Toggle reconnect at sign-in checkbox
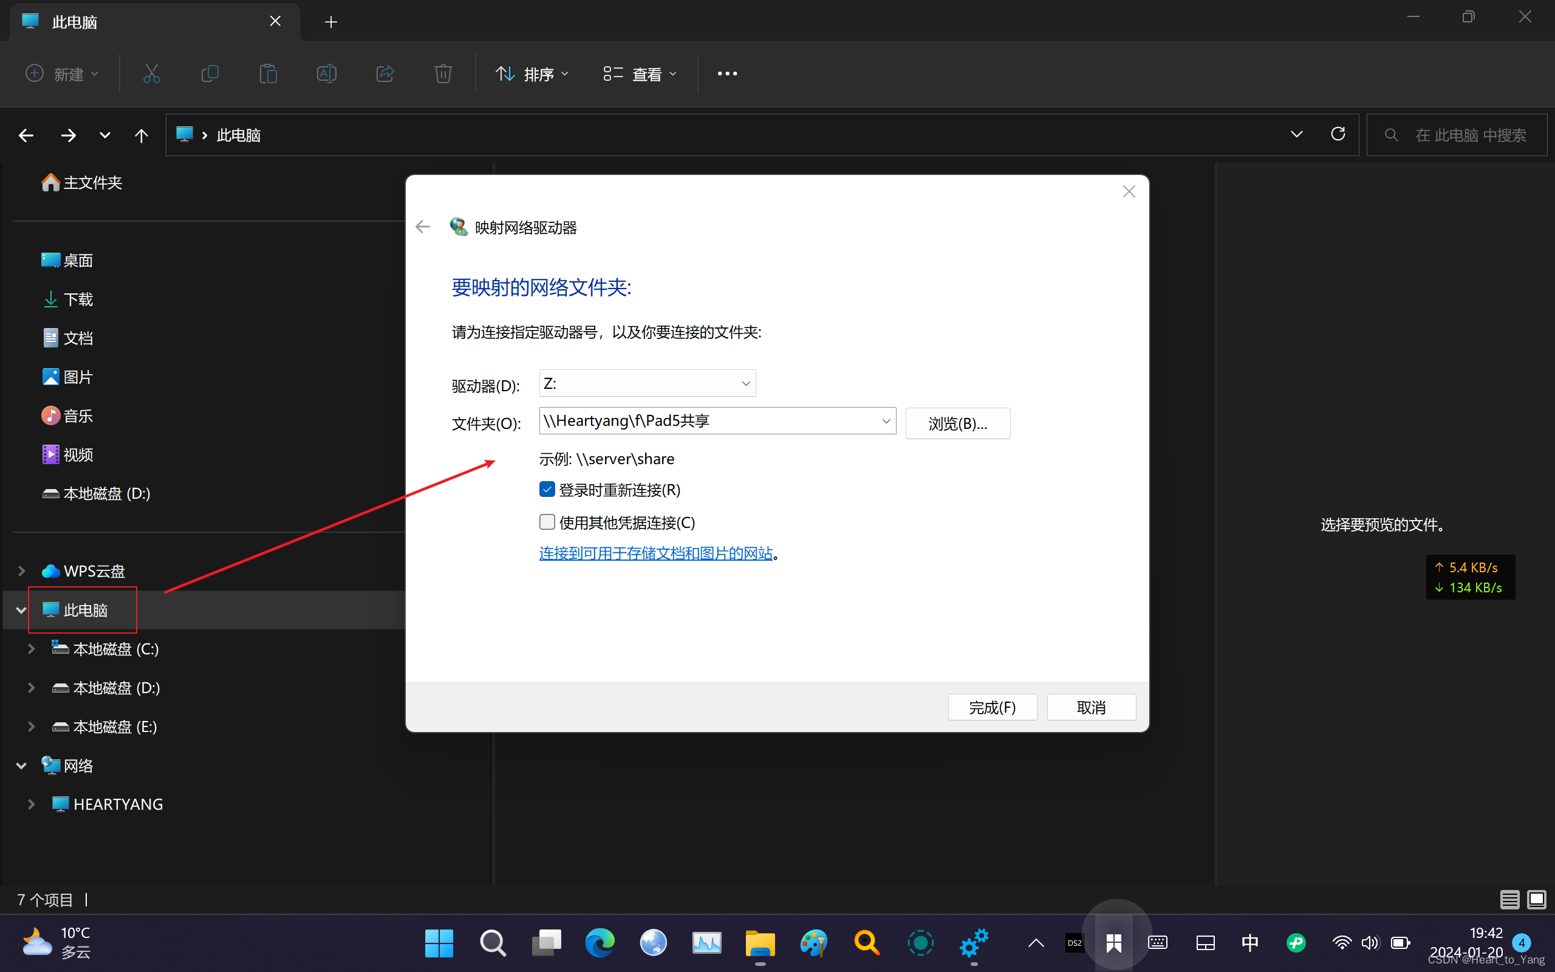1555x972 pixels. click(x=547, y=490)
